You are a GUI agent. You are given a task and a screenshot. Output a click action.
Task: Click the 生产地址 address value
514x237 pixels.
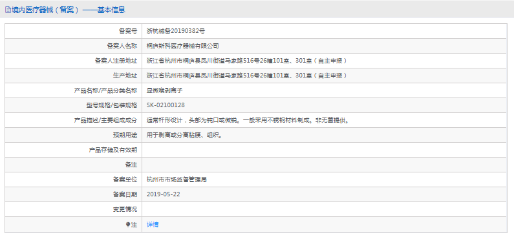pyautogui.click(x=246, y=76)
